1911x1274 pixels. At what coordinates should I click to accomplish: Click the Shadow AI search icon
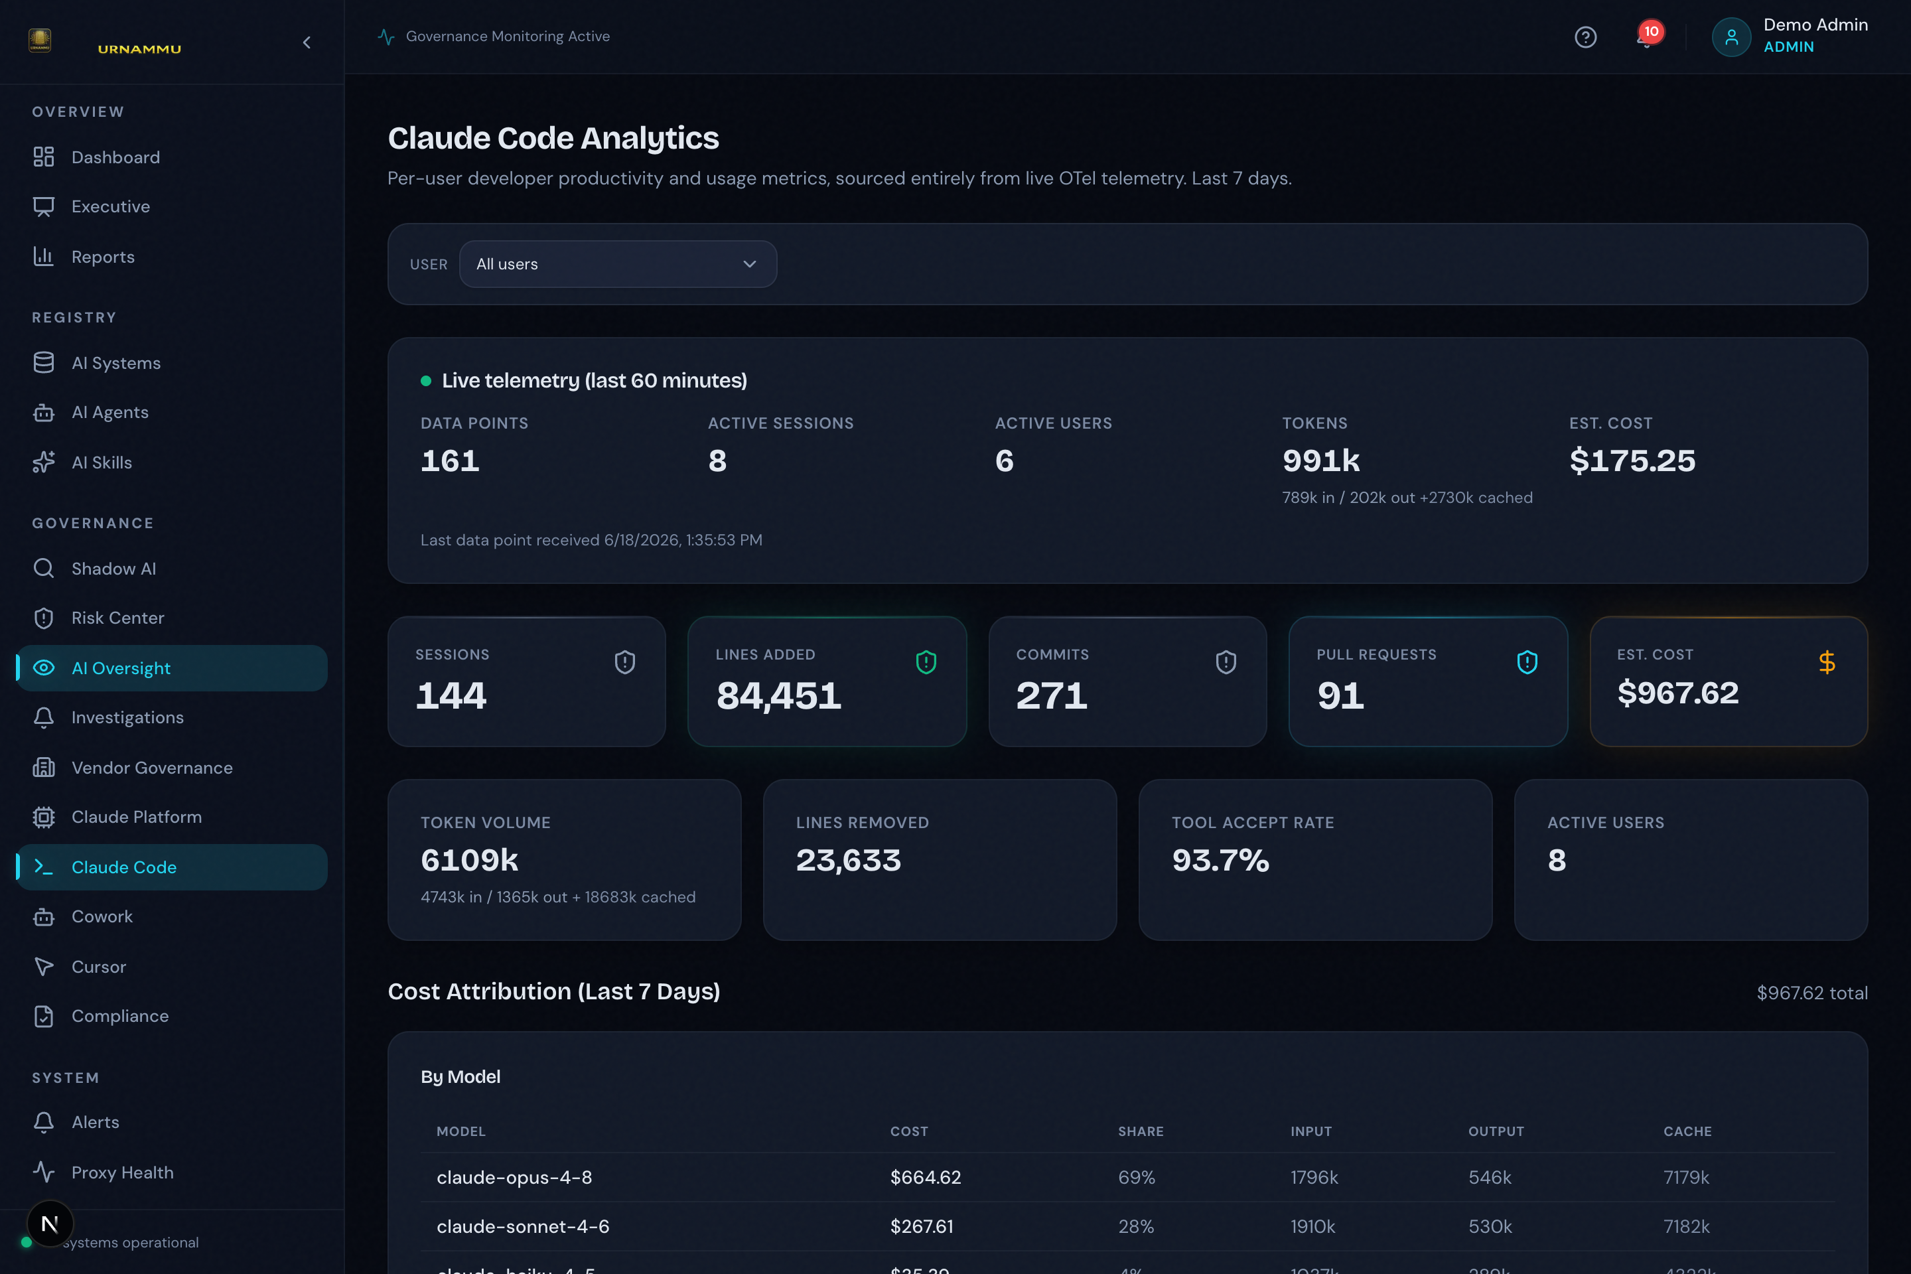click(44, 568)
